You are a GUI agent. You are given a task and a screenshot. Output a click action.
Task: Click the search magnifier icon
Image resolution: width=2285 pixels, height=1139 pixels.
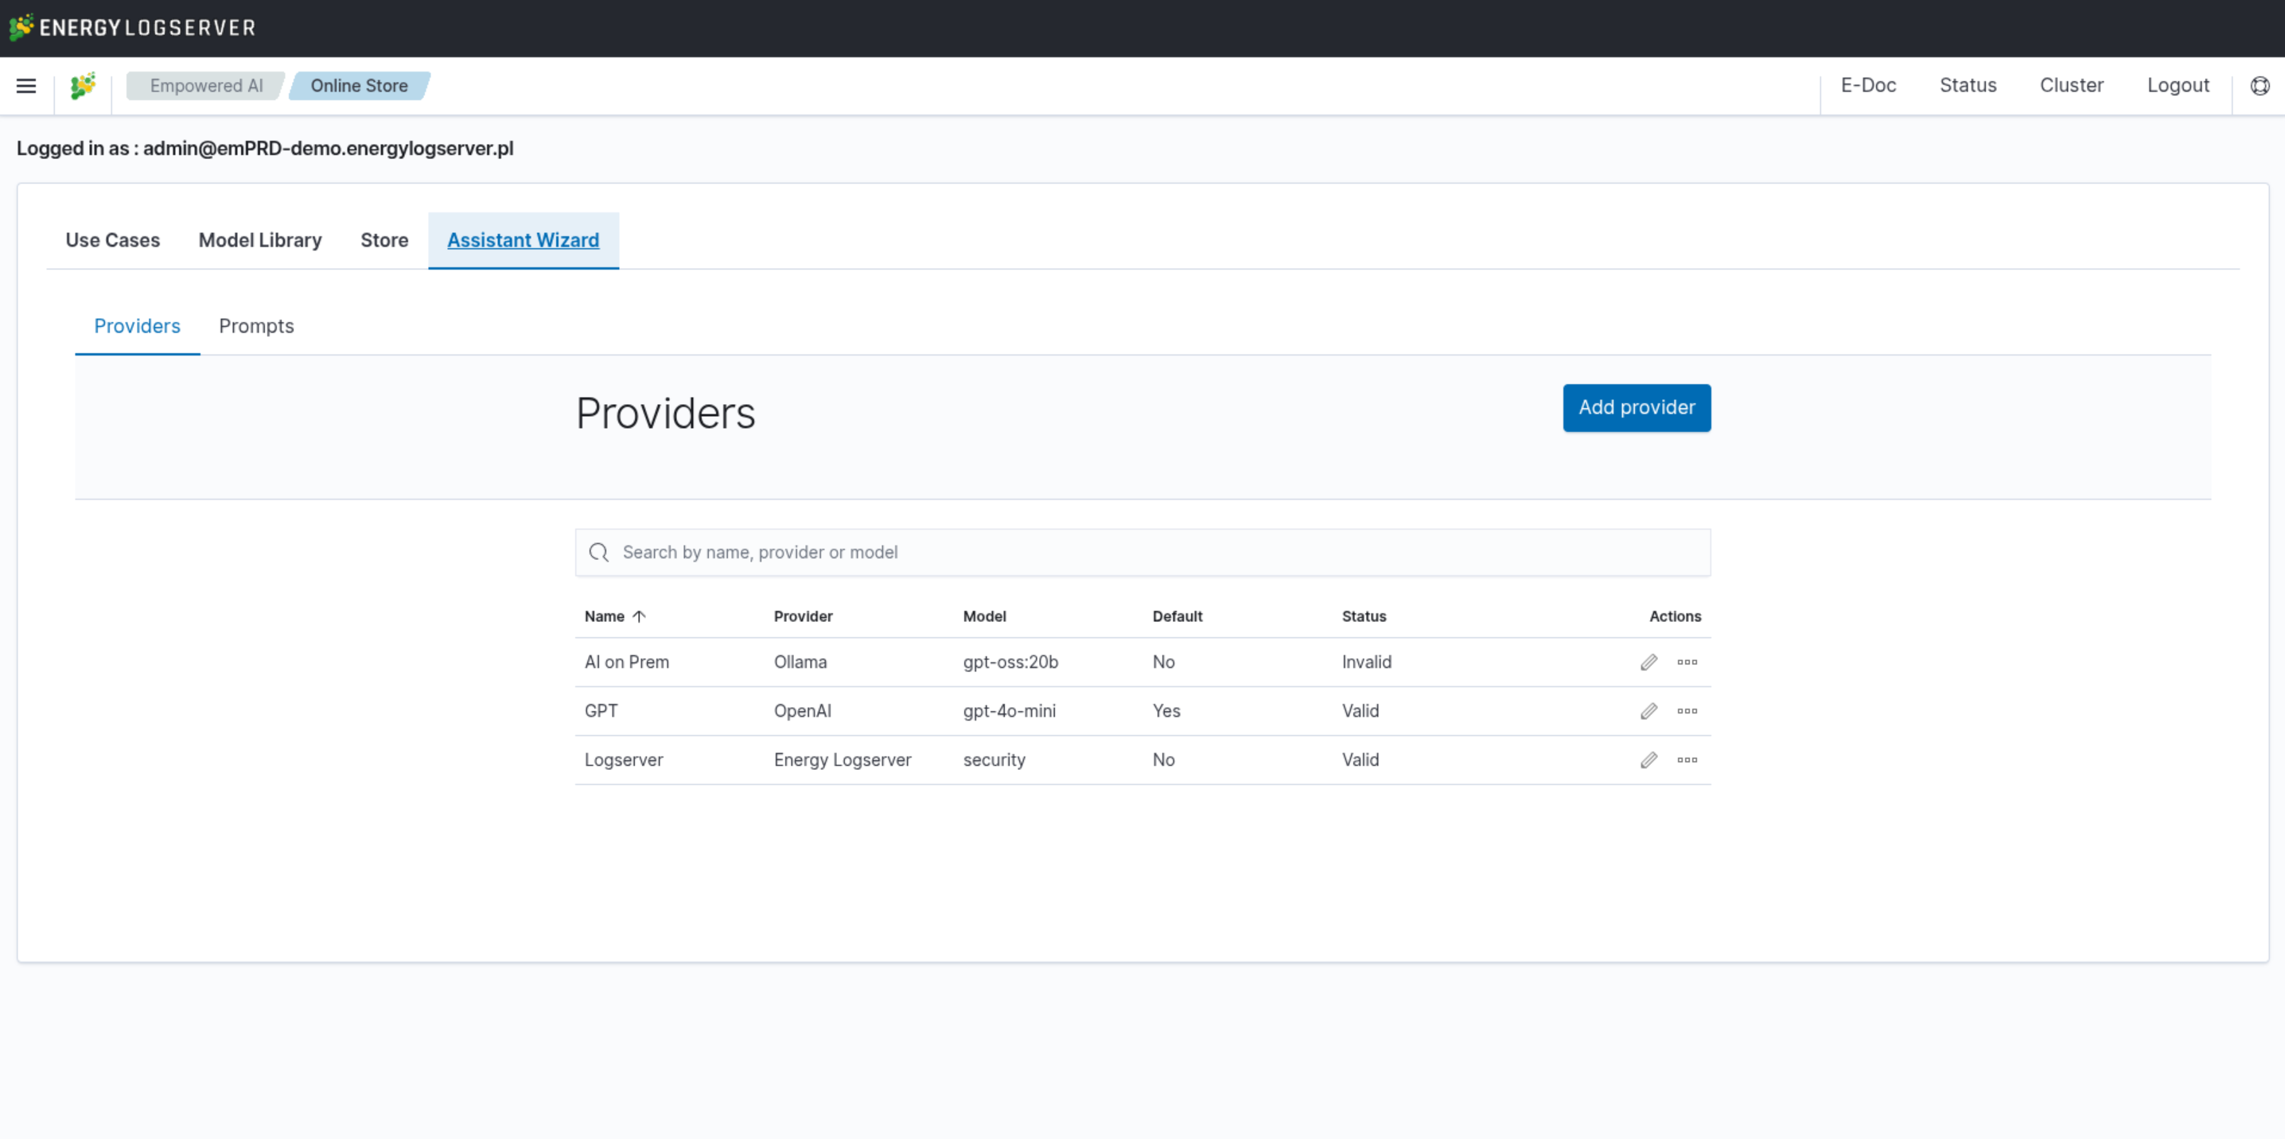click(599, 553)
